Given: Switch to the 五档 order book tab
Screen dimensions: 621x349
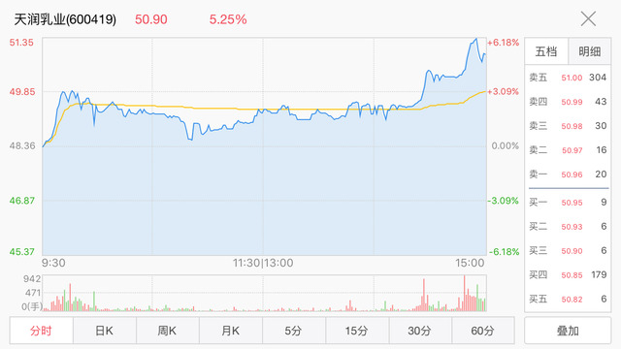Looking at the screenshot, I should click(x=546, y=51).
